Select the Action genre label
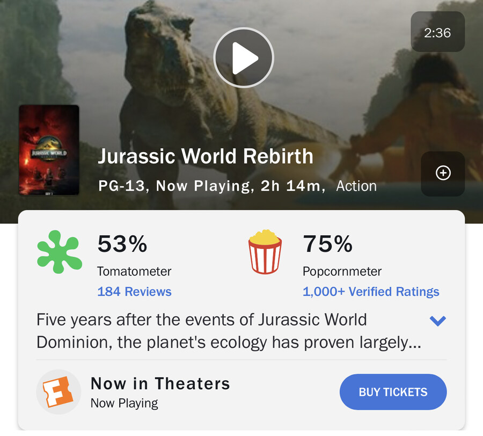Viewport: 483px width, 436px height. (356, 186)
